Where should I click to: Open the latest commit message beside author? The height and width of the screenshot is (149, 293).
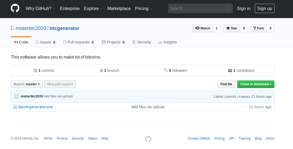coord(58,96)
